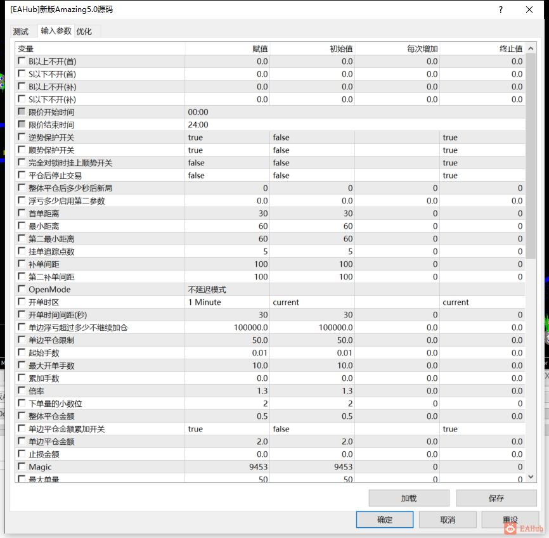
Task: Open the 开单时区 value 1 Minute
Action: (227, 302)
